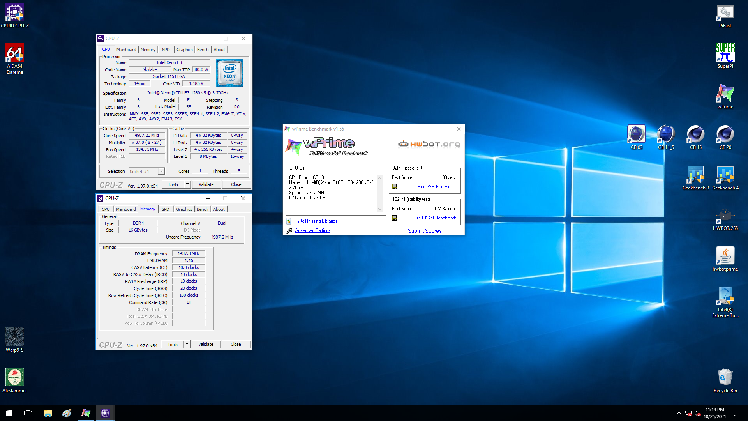This screenshot has width=748, height=421.
Task: Click CPU-Z taskbar icon
Action: [105, 413]
